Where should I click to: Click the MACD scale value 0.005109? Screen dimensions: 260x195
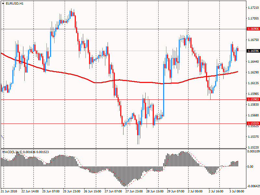pyautogui.click(x=253, y=151)
